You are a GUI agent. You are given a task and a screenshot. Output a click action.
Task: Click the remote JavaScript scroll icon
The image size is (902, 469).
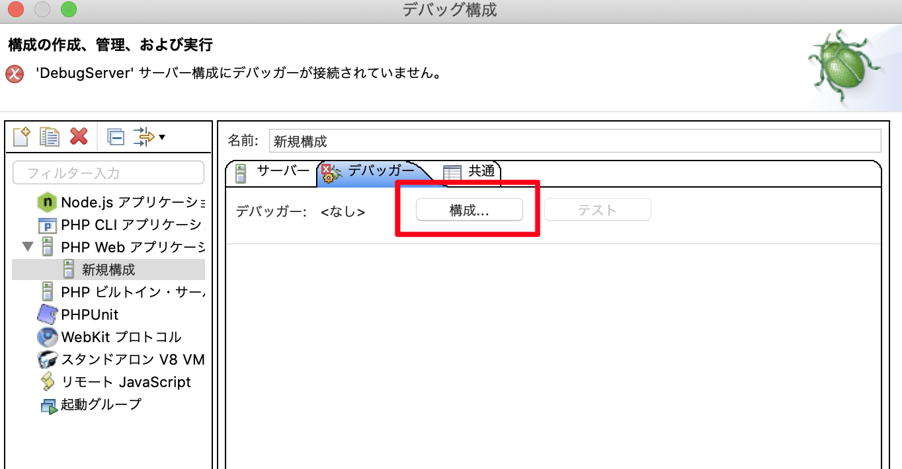pyautogui.click(x=48, y=382)
